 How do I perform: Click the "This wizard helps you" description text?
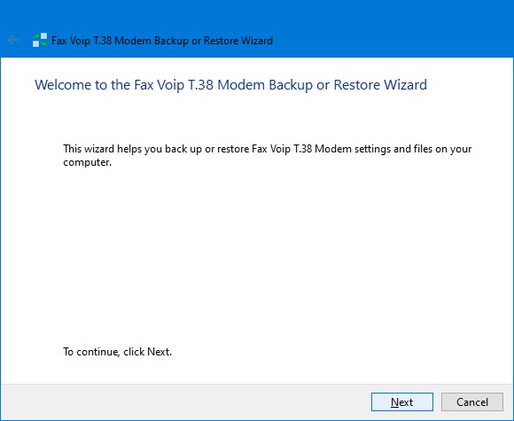point(267,155)
